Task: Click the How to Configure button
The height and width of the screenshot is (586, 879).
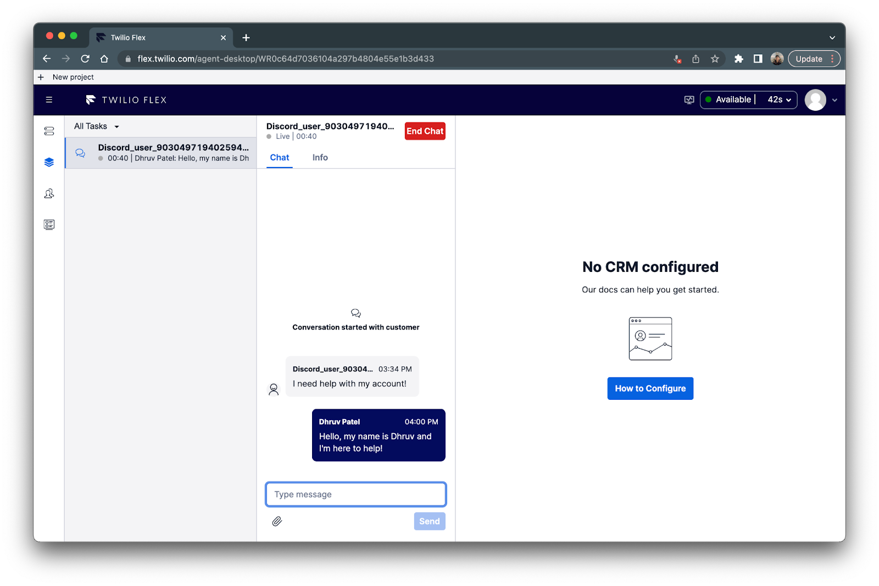Action: click(650, 388)
